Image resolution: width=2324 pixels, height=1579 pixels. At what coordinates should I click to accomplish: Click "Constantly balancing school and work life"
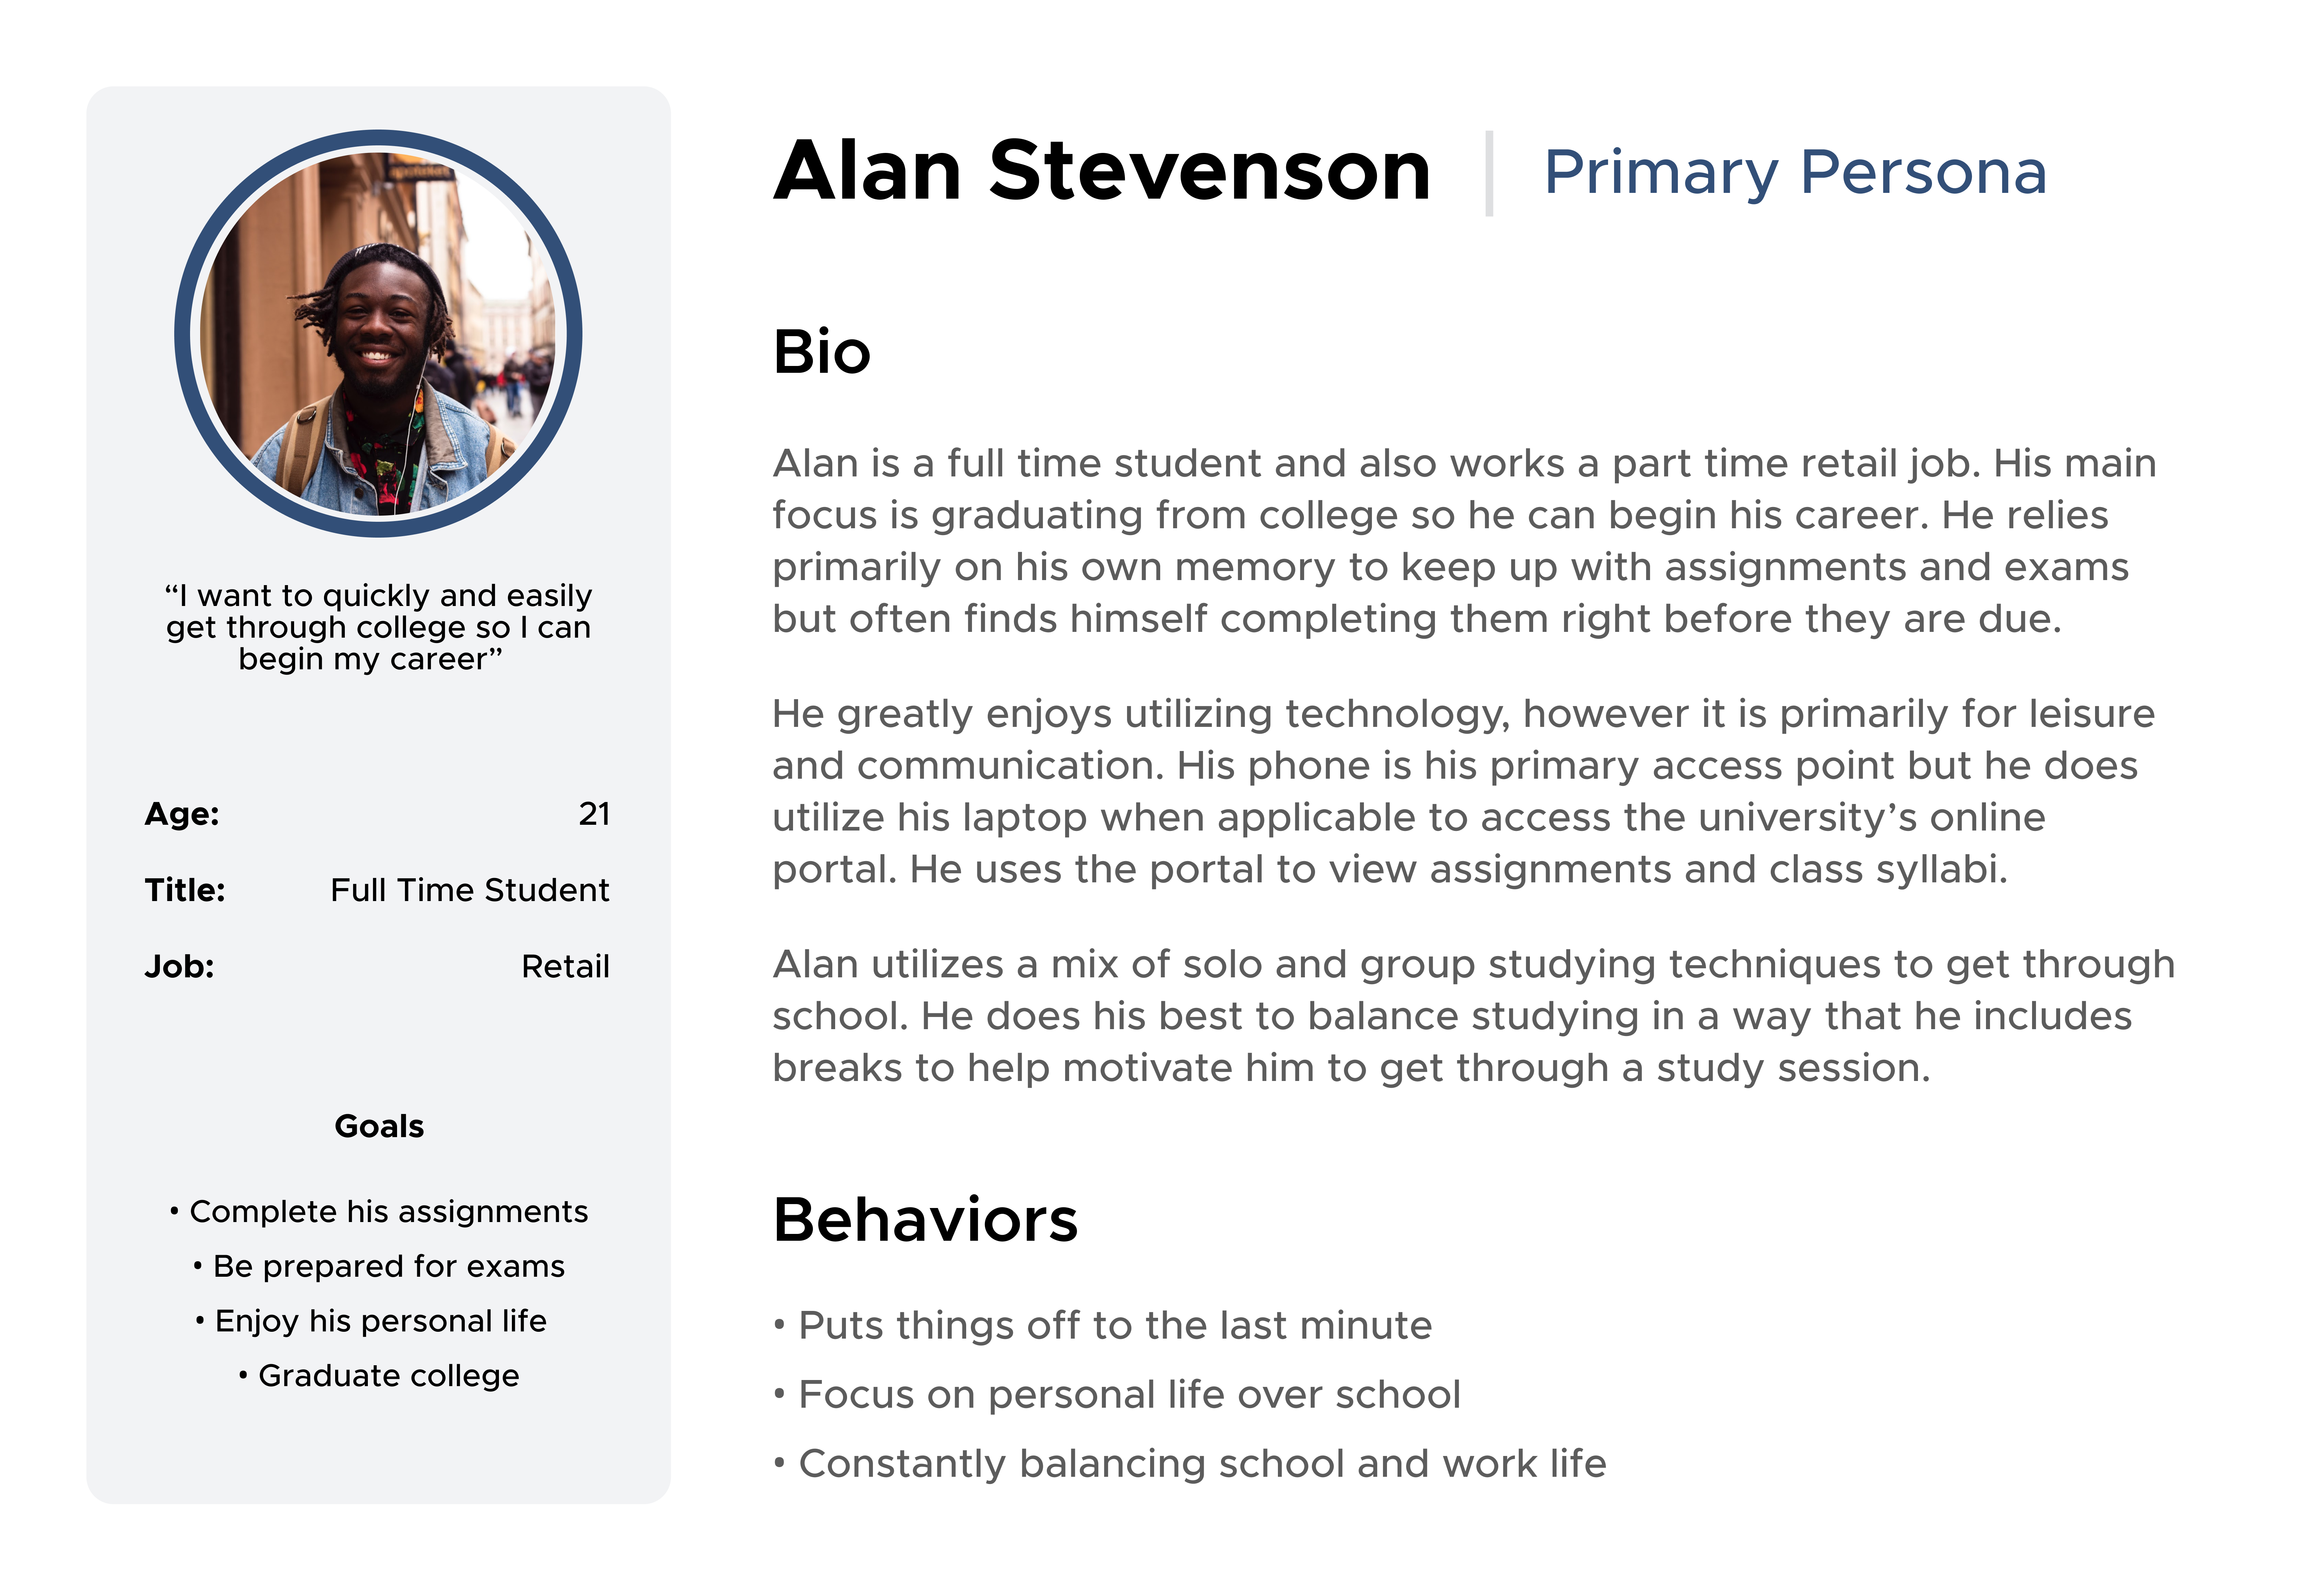pyautogui.click(x=1201, y=1463)
